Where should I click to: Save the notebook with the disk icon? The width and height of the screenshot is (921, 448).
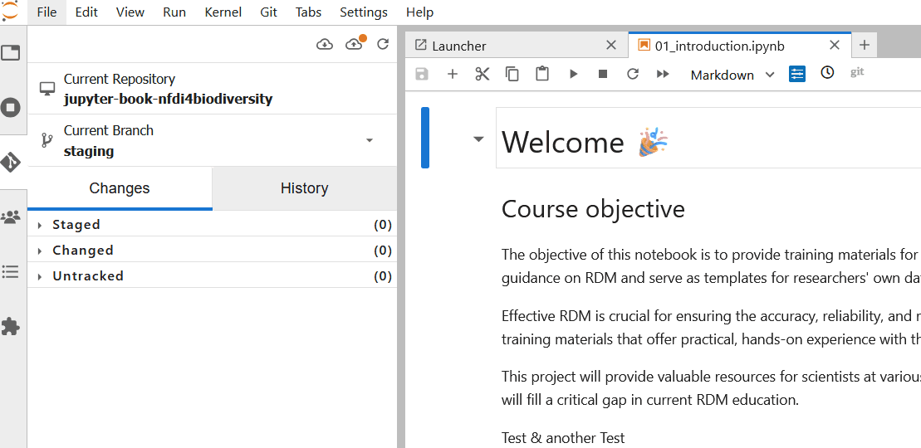(x=422, y=74)
